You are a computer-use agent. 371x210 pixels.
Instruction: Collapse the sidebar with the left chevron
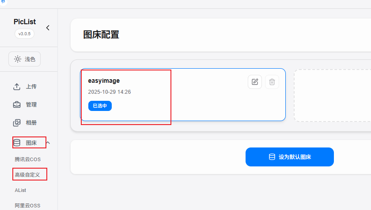click(x=48, y=28)
